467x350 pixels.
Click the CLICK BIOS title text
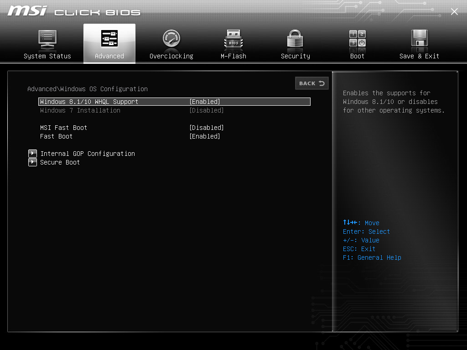(x=97, y=12)
